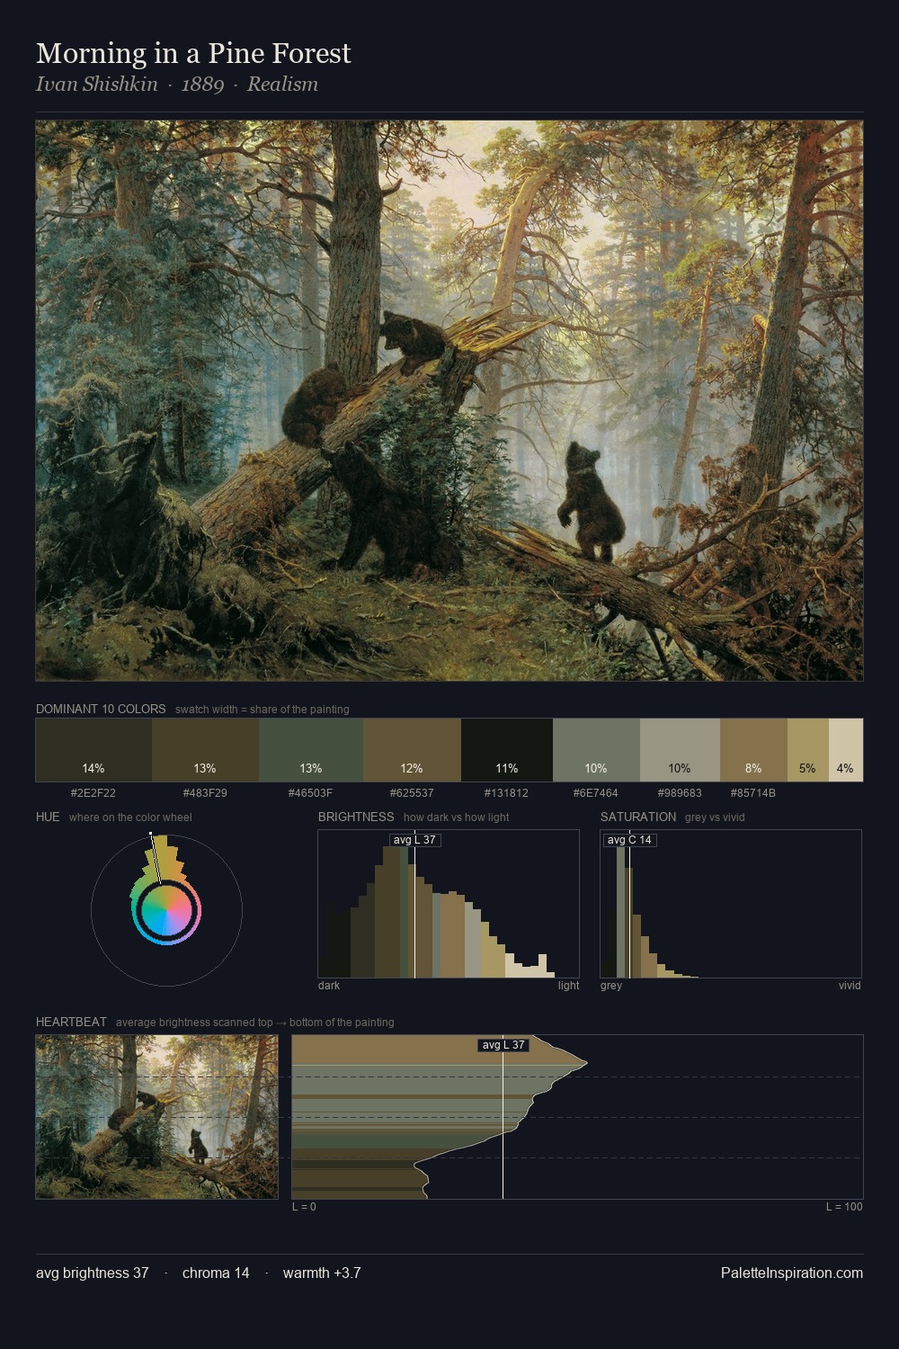Click the 14% dark olive swatch
This screenshot has height=1349, width=899.
[93, 750]
